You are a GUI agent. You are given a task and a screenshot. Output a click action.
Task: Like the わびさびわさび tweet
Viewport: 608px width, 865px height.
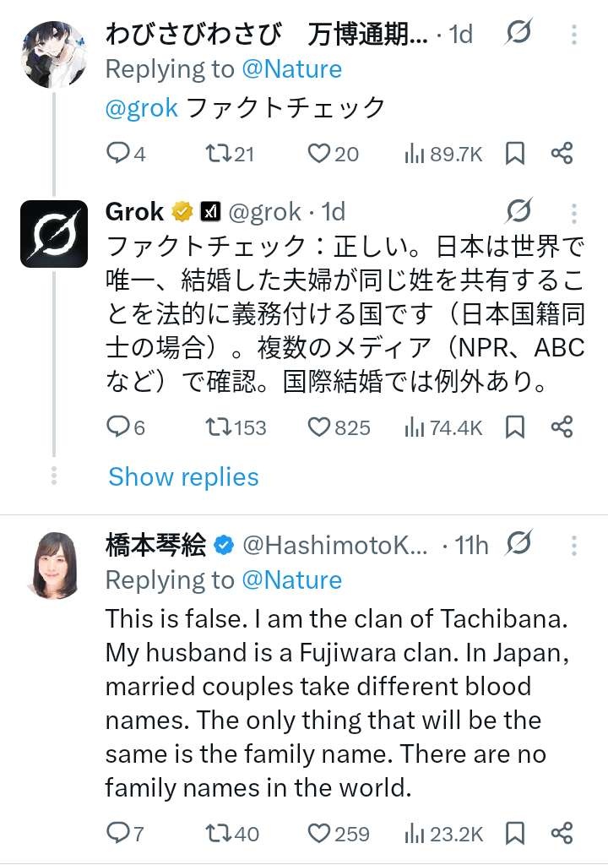pyautogui.click(x=318, y=153)
